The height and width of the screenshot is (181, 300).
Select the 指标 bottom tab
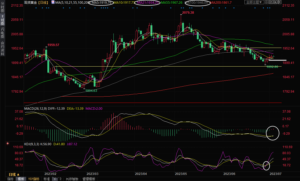10,179
